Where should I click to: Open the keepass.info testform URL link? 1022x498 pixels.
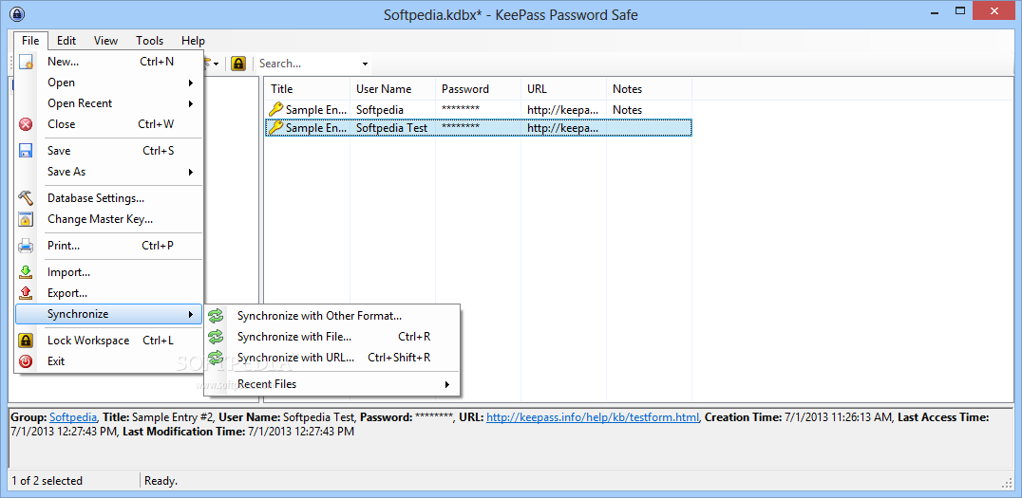593,417
